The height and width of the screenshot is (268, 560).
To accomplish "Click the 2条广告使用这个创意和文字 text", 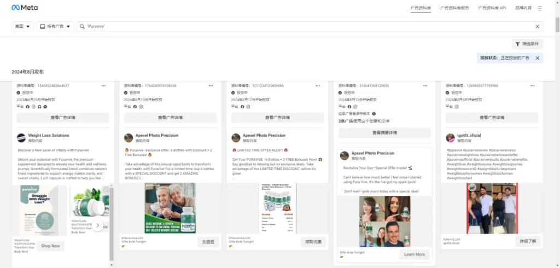I will pos(364,121).
